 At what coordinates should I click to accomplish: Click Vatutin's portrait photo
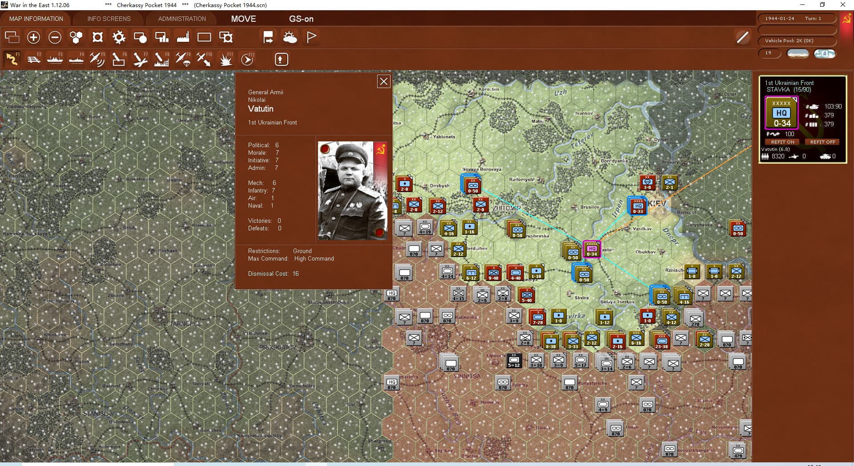(x=352, y=191)
